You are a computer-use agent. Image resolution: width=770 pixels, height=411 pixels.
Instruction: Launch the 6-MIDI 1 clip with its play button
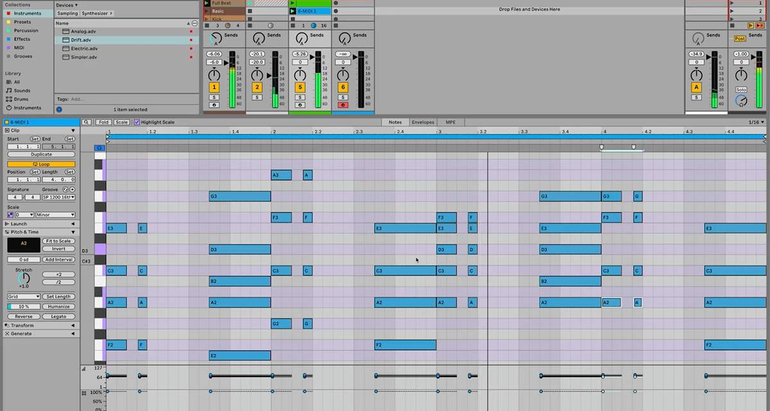tap(293, 12)
